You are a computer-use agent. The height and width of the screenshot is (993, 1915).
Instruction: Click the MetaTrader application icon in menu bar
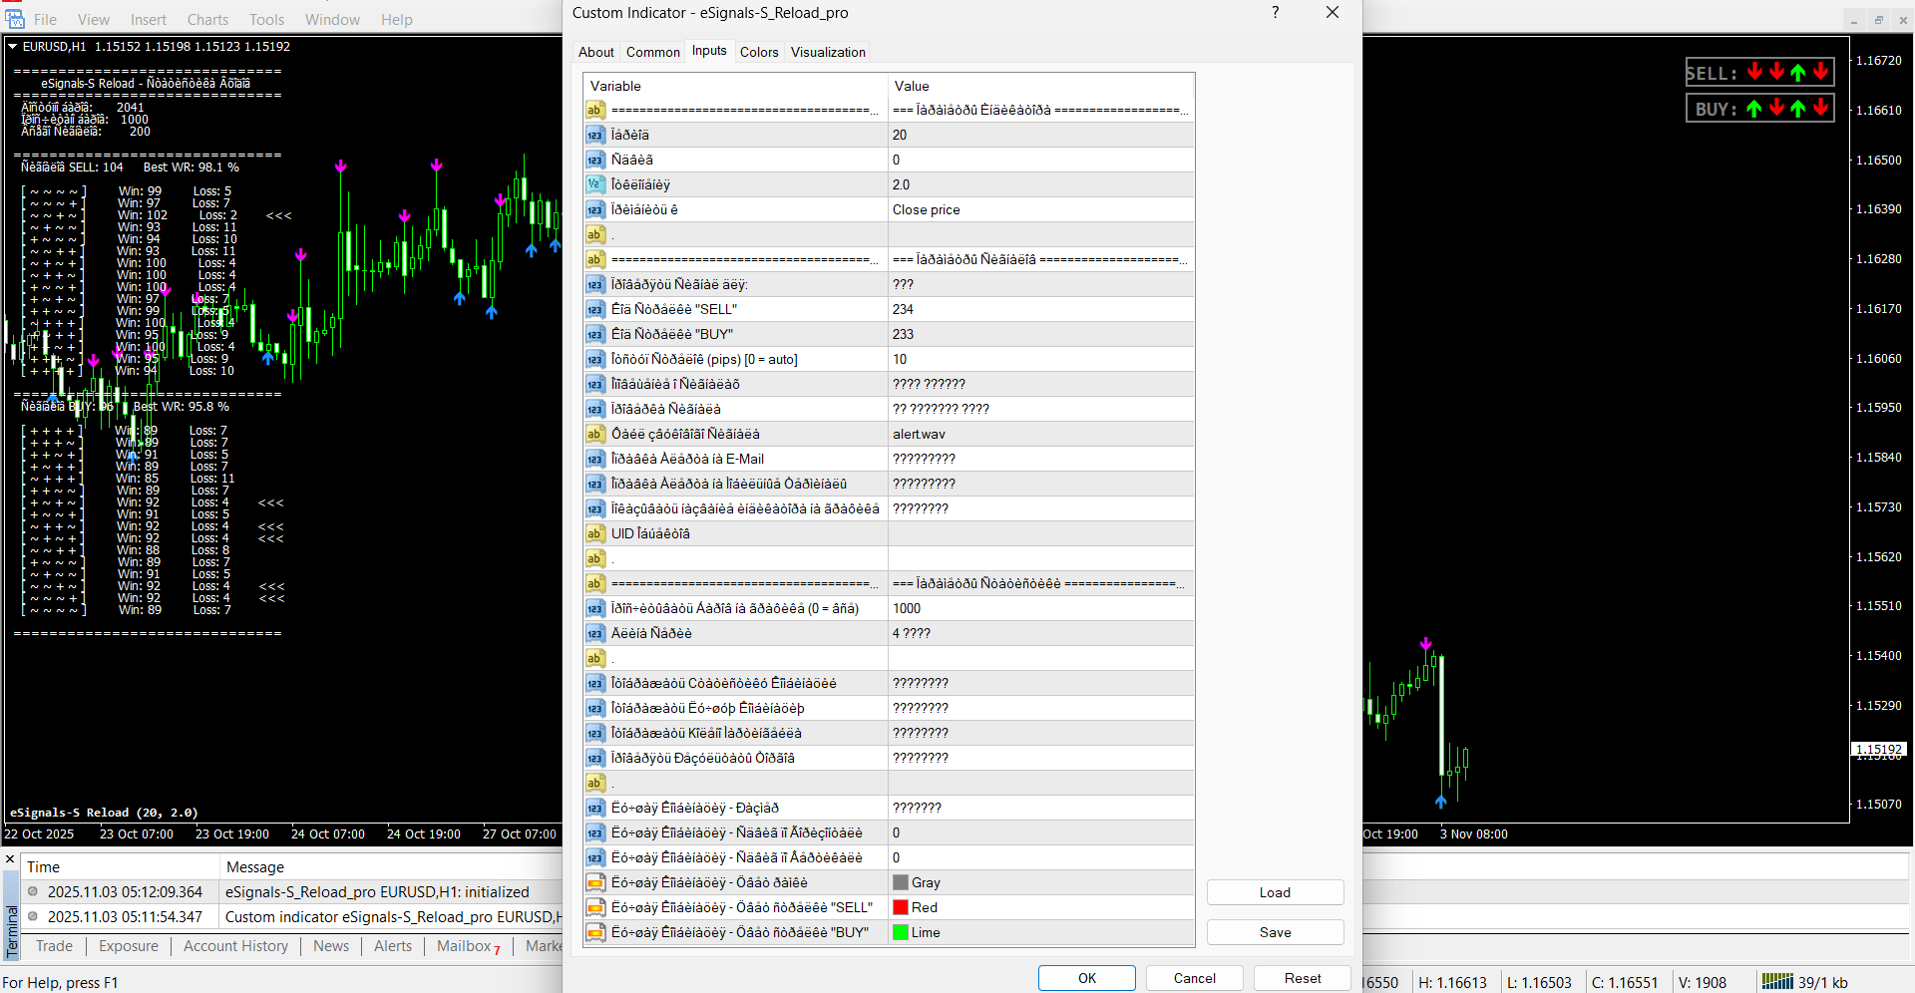(x=14, y=19)
